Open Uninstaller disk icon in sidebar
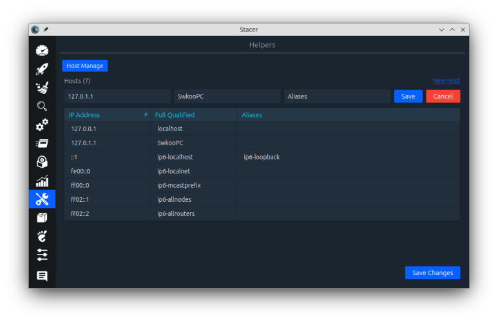 (42, 162)
